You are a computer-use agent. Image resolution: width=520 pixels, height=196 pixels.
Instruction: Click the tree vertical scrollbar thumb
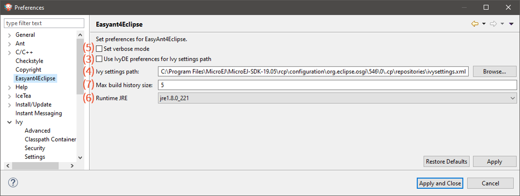click(80, 67)
